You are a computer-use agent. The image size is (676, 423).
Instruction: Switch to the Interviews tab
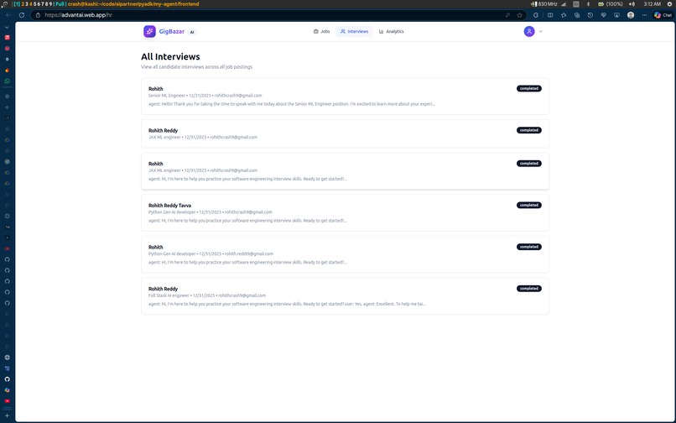(355, 32)
